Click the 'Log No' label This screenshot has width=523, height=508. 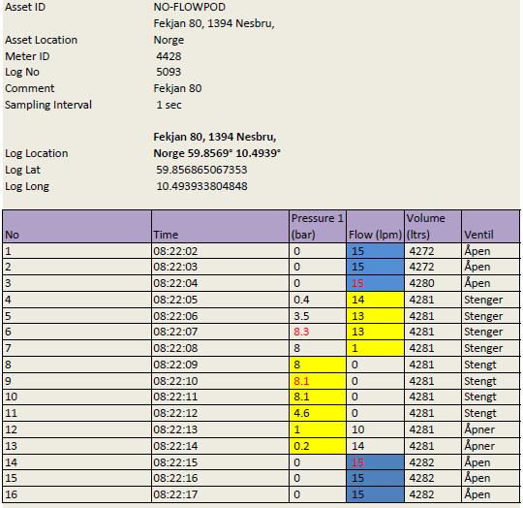click(22, 72)
